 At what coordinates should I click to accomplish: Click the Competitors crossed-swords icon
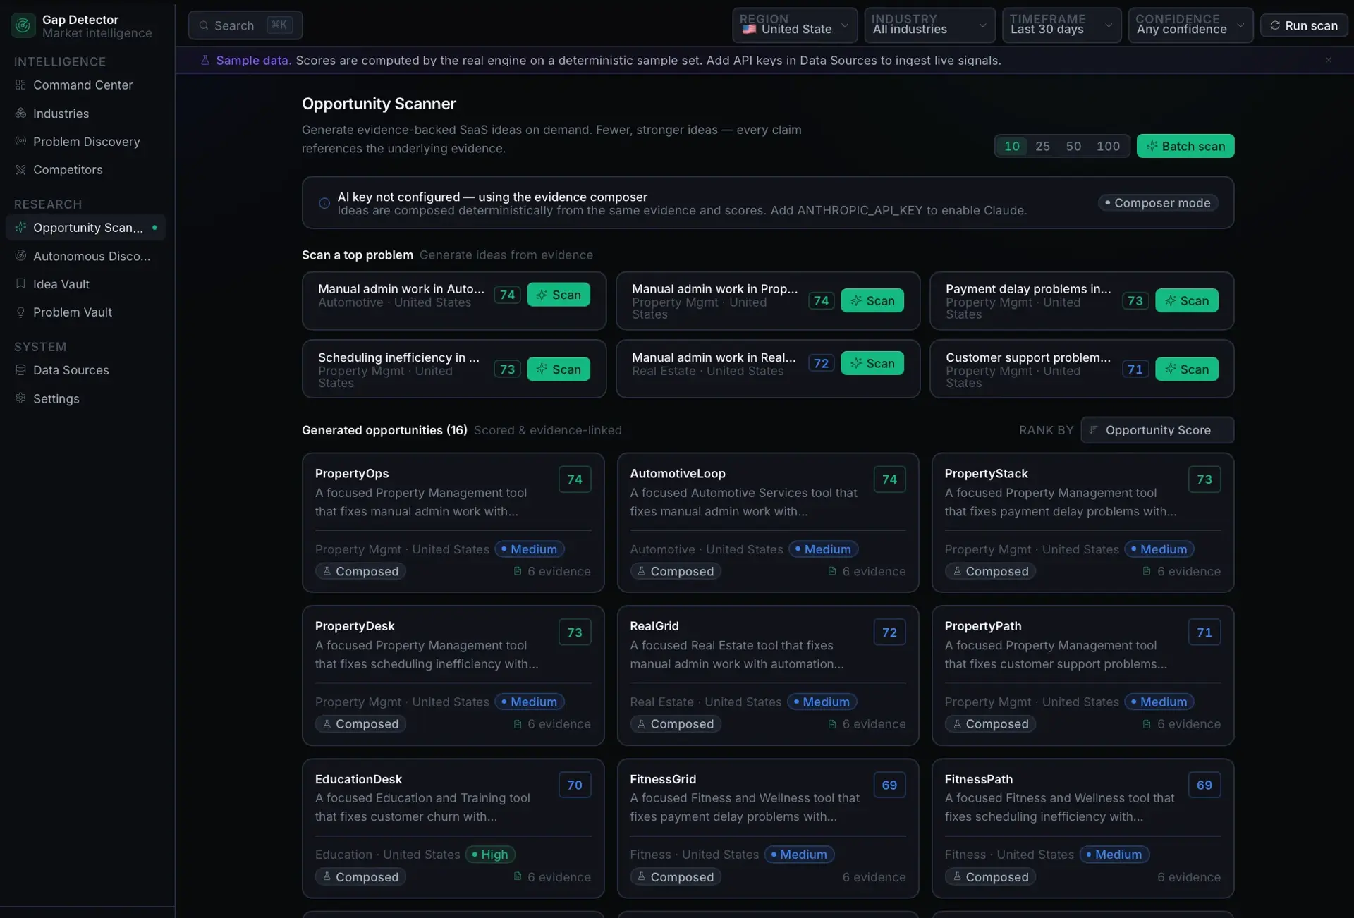[x=20, y=169]
